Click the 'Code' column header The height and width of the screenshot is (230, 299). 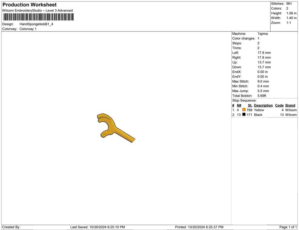click(x=279, y=105)
